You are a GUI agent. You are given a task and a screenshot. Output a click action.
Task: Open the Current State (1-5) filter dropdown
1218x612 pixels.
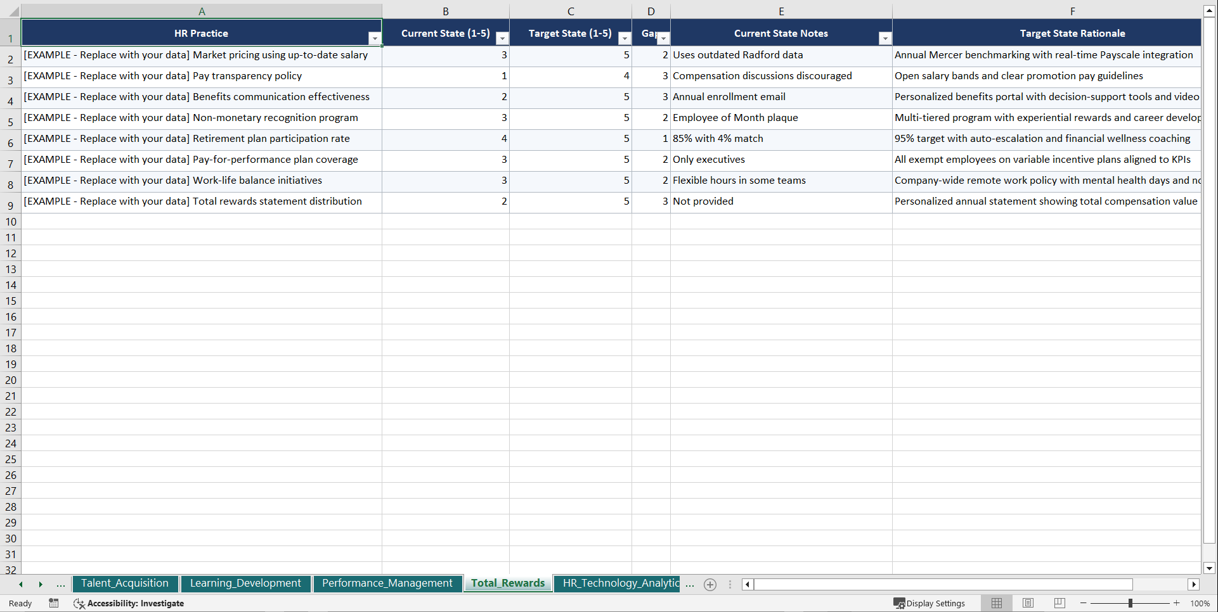point(502,39)
